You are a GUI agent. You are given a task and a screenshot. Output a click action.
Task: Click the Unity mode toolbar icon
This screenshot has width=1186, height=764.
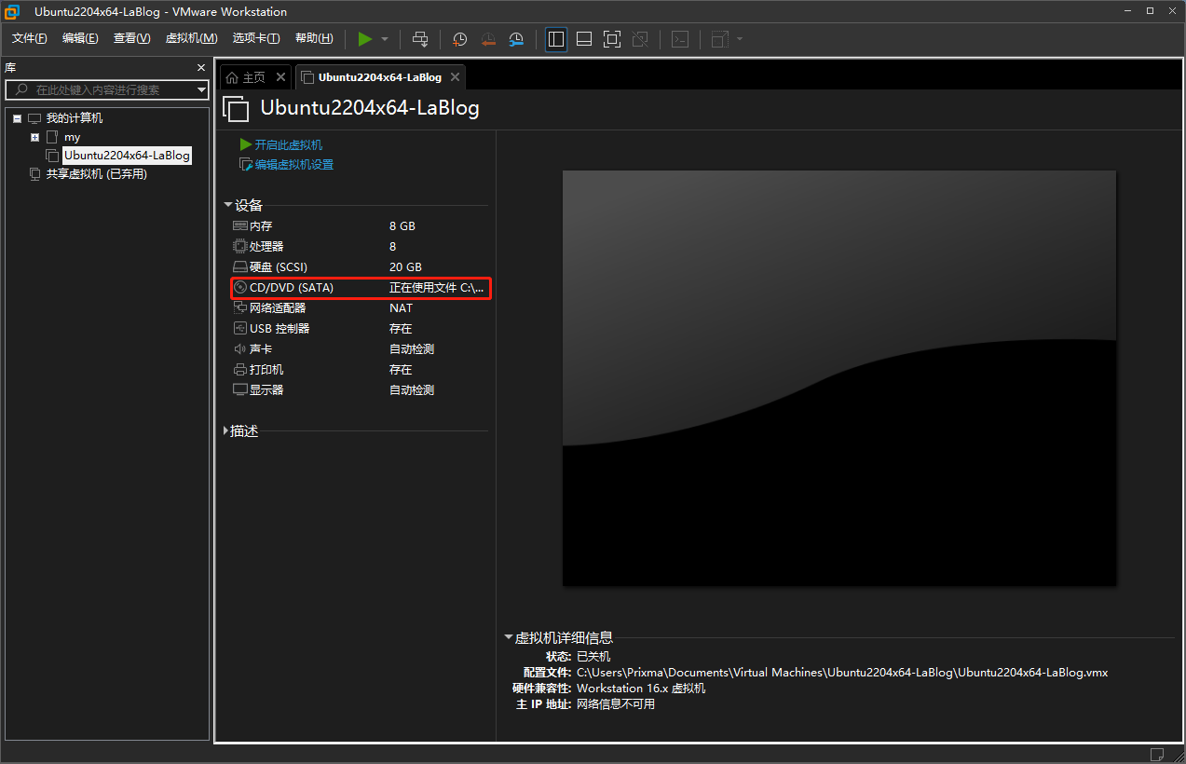640,39
